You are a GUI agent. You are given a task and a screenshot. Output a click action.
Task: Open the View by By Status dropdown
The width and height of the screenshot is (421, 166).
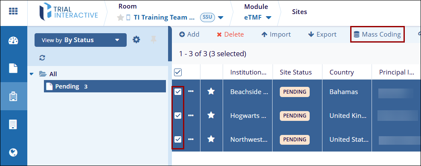[x=80, y=40]
